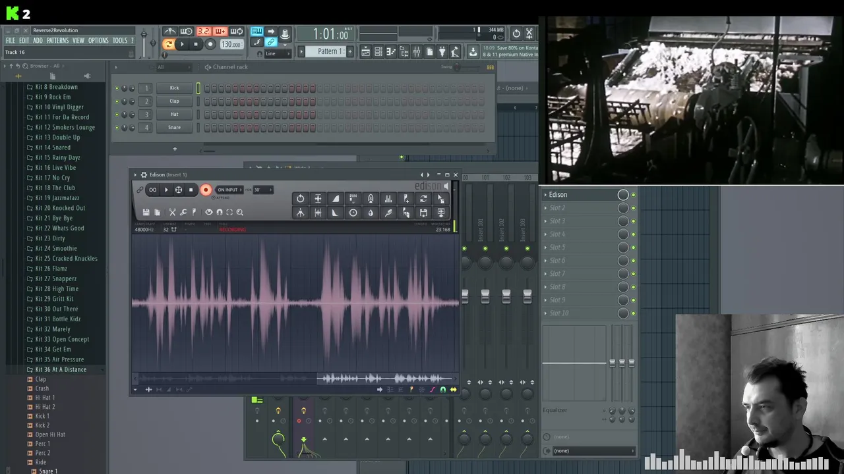Click Edison stop button
The width and height of the screenshot is (844, 474).
pos(191,190)
